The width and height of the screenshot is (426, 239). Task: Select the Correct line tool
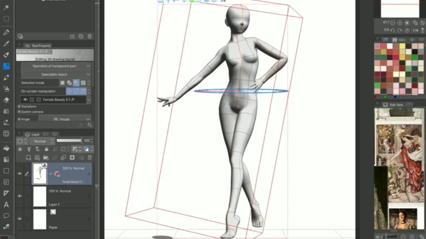7,227
